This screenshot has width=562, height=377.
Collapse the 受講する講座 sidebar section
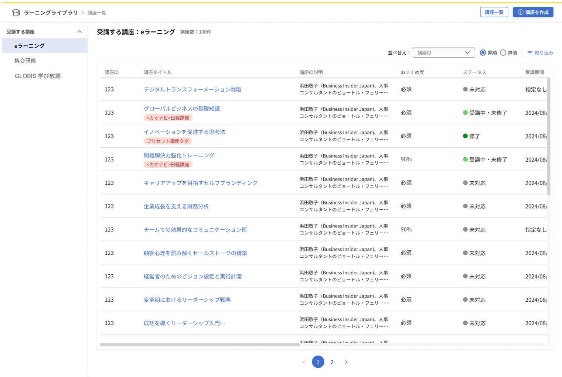point(79,31)
